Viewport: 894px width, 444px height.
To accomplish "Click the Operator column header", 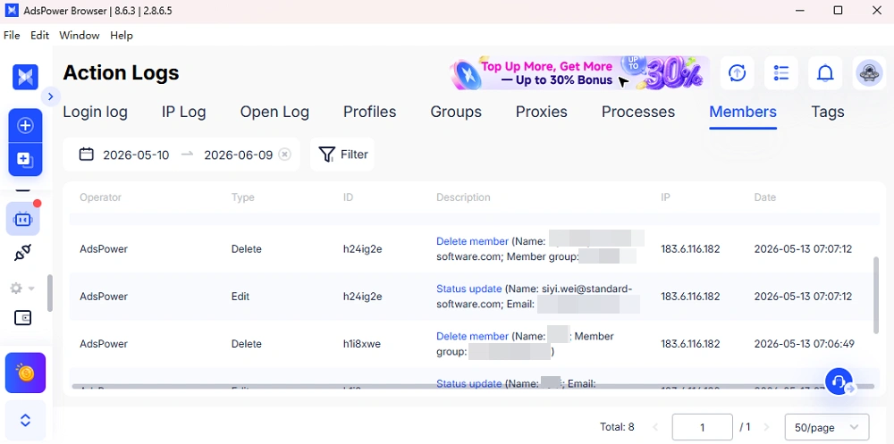I will coord(100,197).
